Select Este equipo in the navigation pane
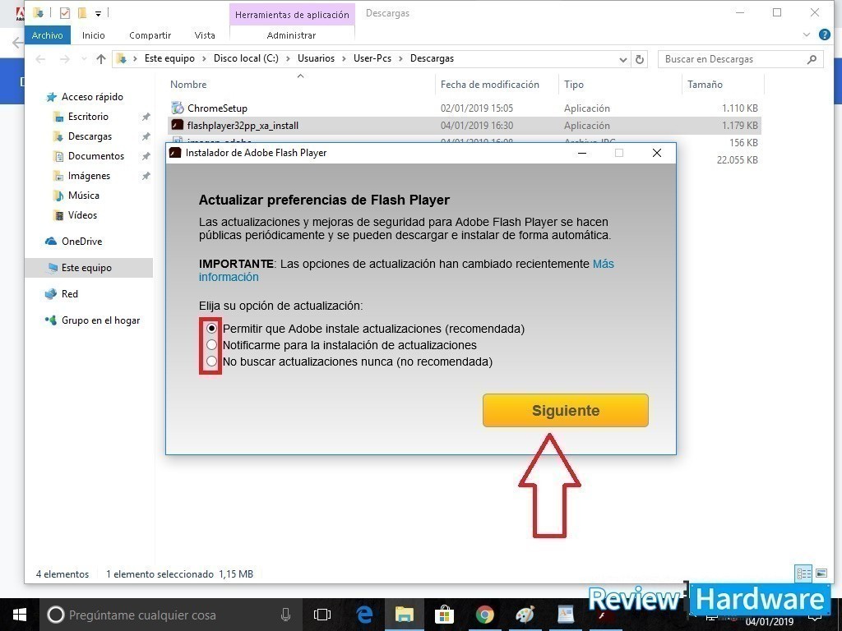Viewport: 842px width, 631px height. point(86,268)
